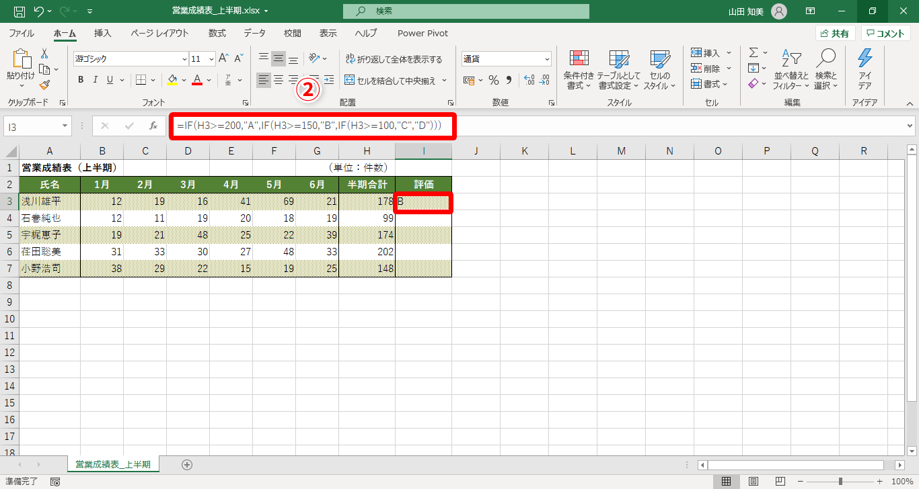The height and width of the screenshot is (489, 919).
Task: Open the 通貨 number format dropdown
Action: tap(546, 58)
